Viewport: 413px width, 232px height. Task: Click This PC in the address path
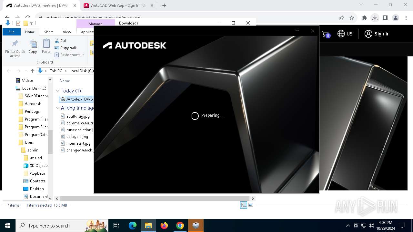(55, 71)
